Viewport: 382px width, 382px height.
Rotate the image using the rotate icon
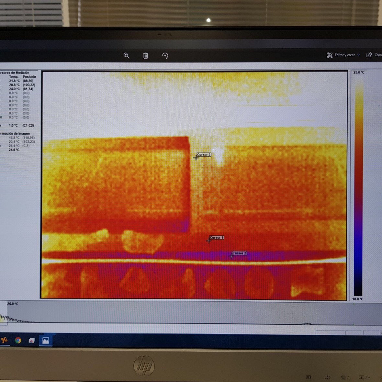click(x=165, y=56)
